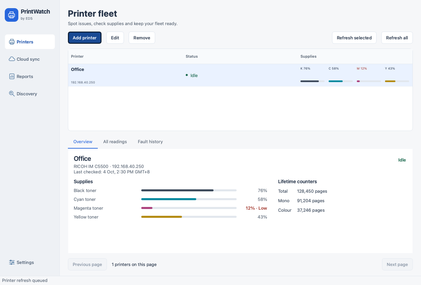Screen dimensions: 421x285
Task: Click the K 76% black supply bar in row
Action: [x=312, y=81]
